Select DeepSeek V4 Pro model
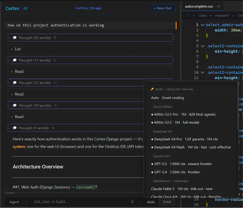 tap(191, 139)
